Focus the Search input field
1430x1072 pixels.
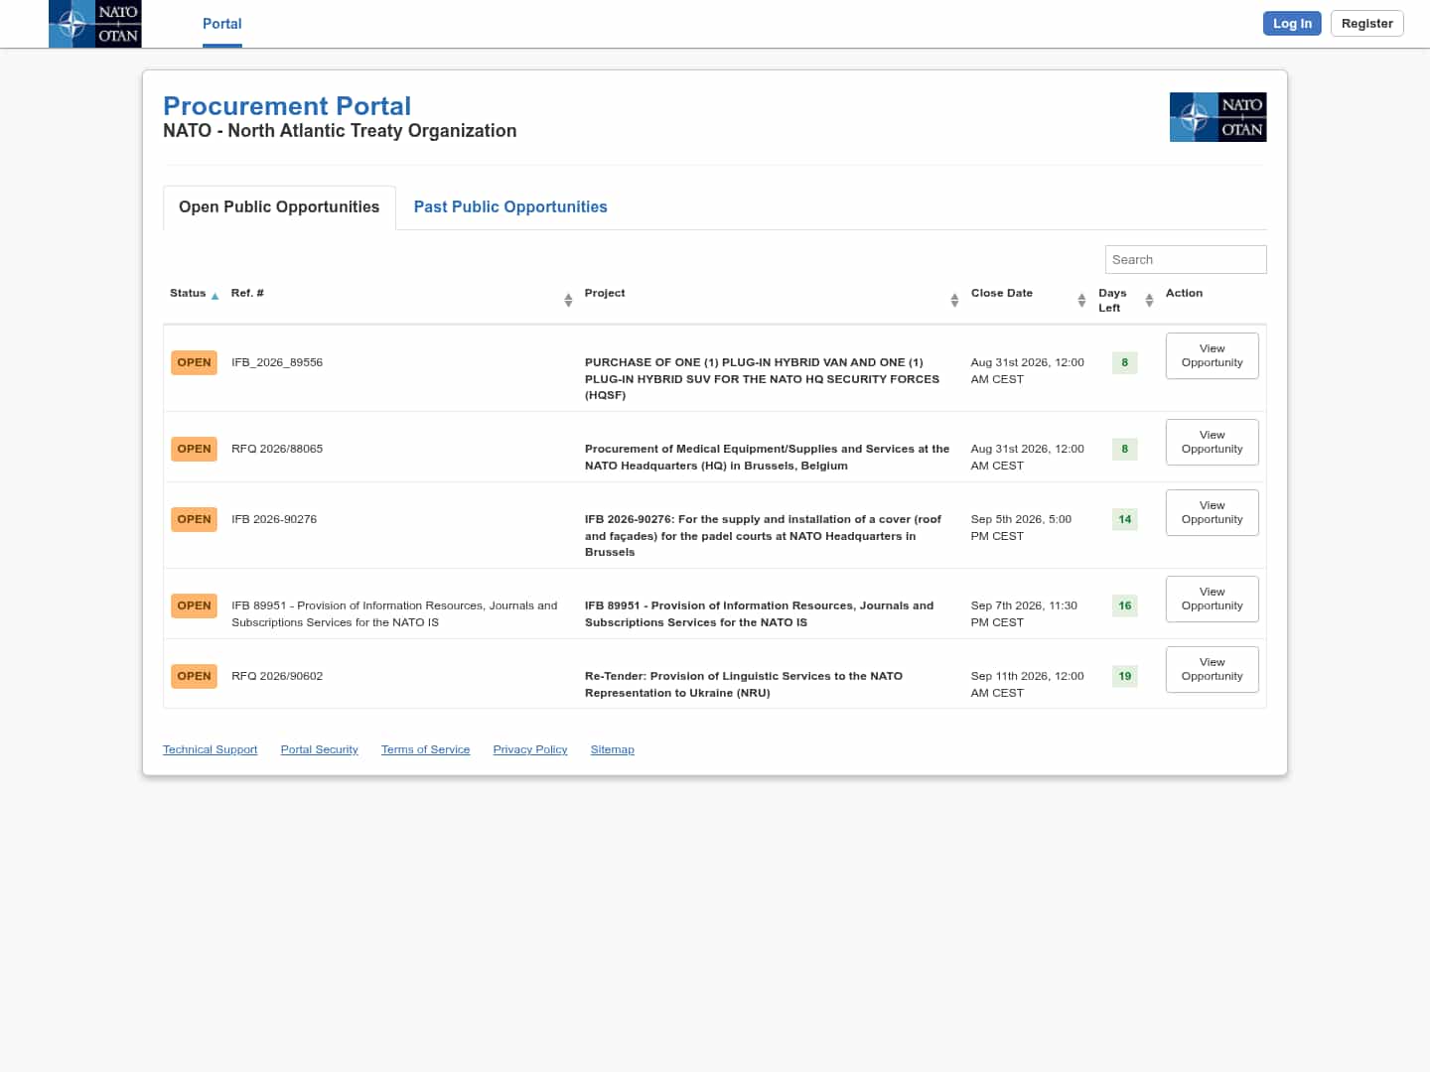click(1186, 259)
